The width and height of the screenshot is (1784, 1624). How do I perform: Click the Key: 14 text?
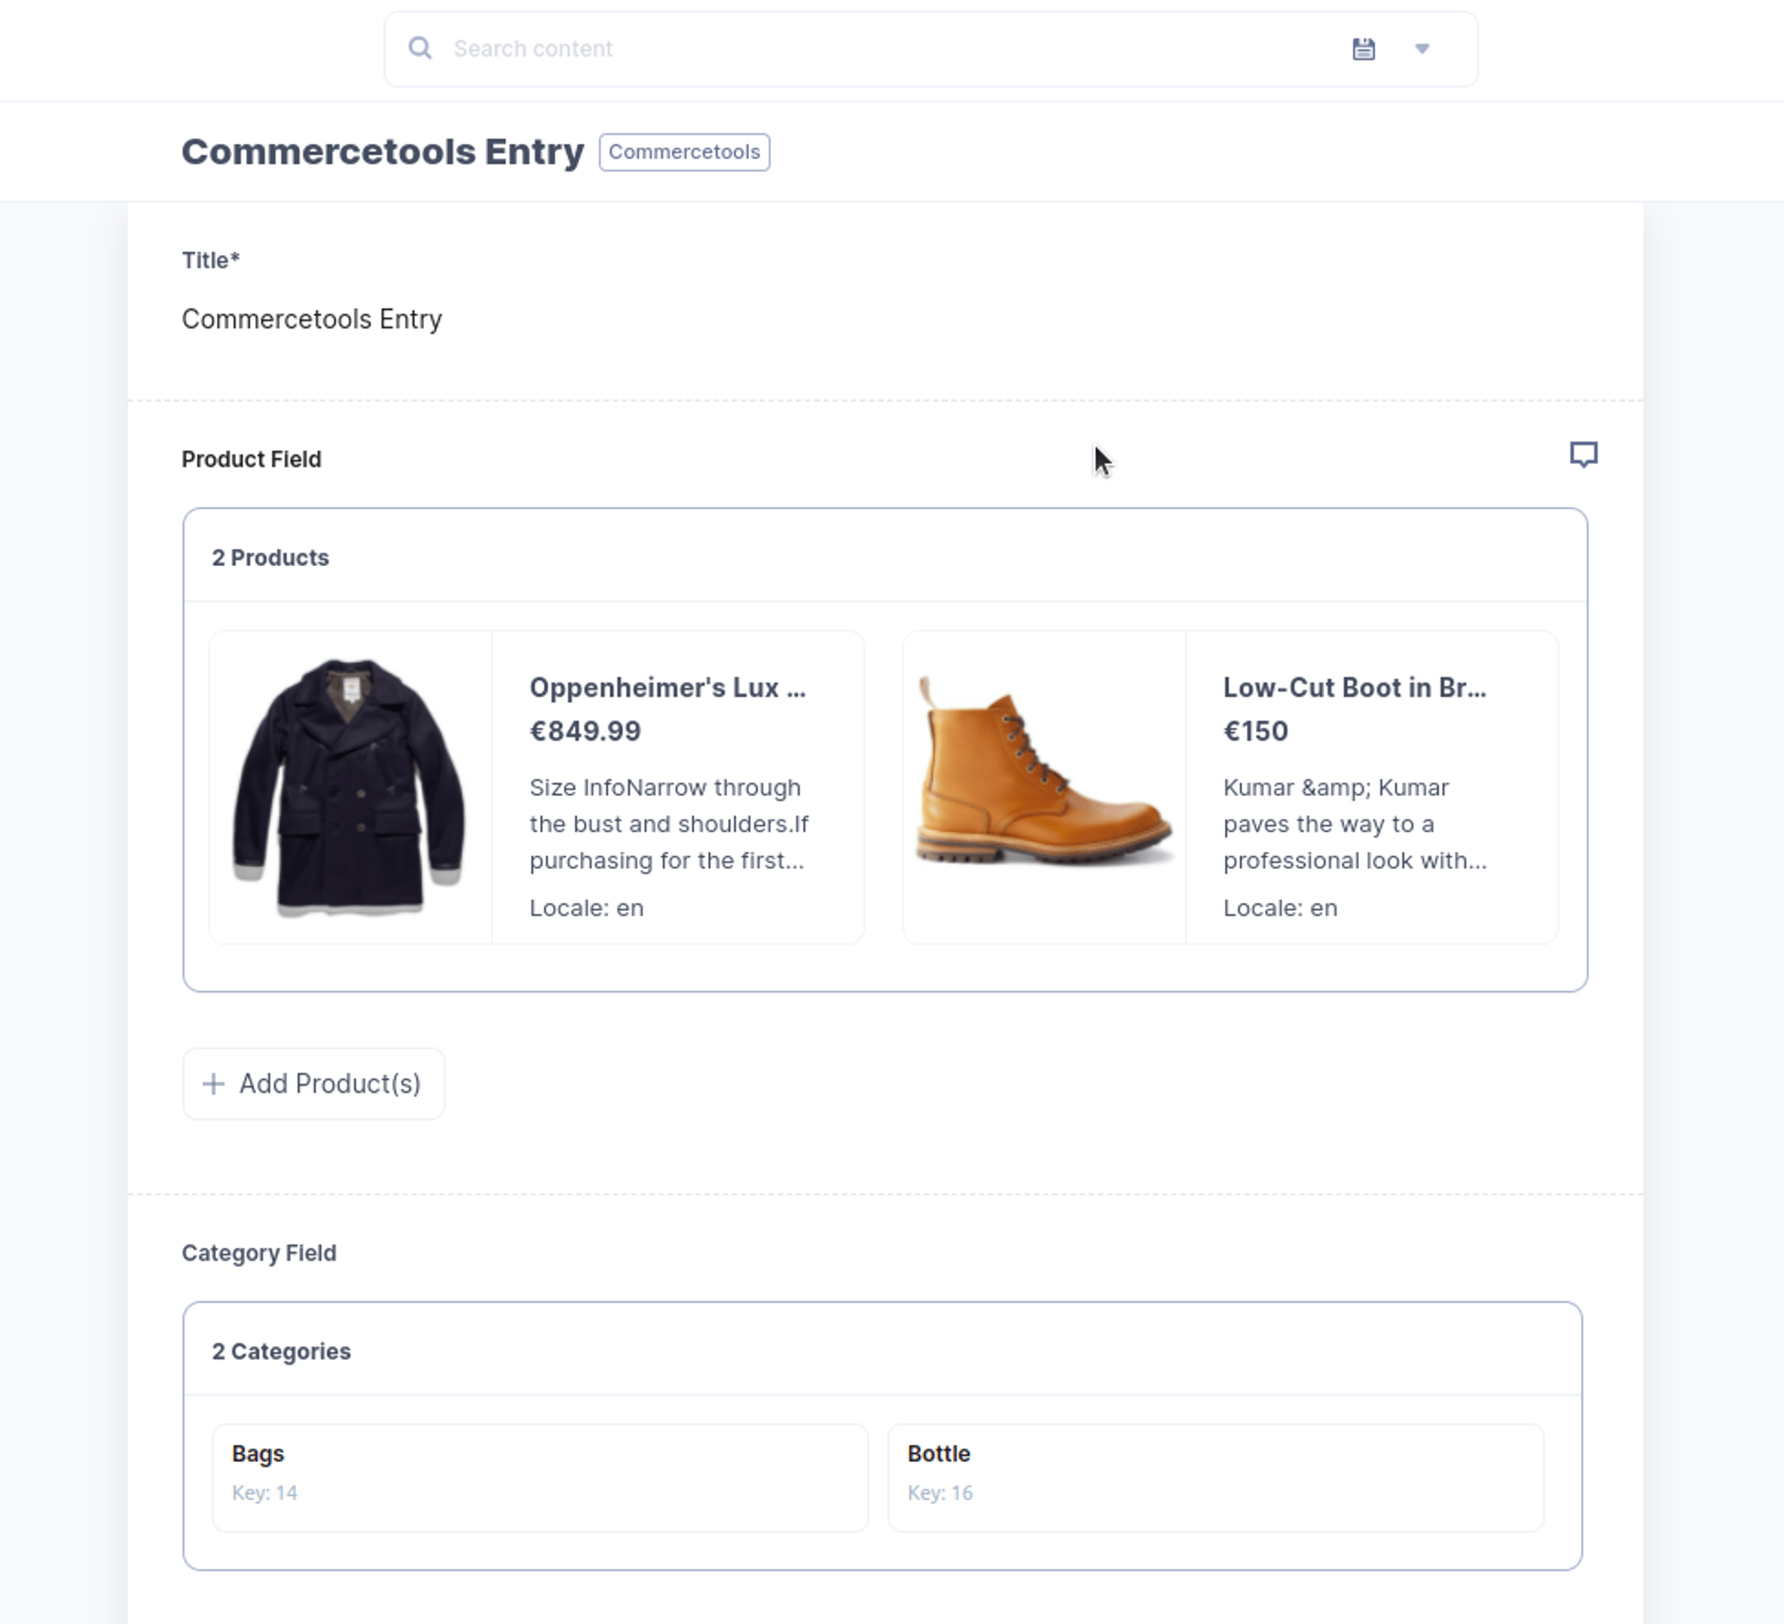tap(265, 1493)
